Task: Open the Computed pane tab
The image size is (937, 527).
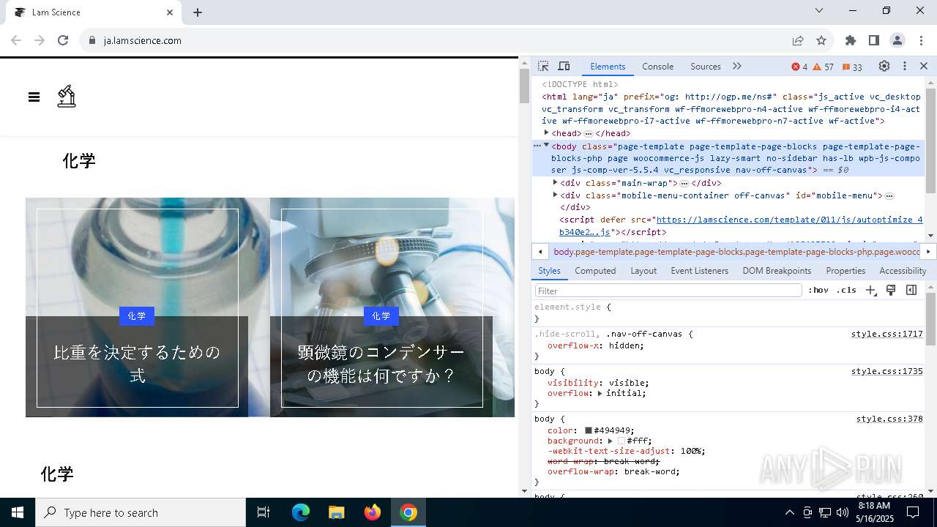Action: click(595, 271)
